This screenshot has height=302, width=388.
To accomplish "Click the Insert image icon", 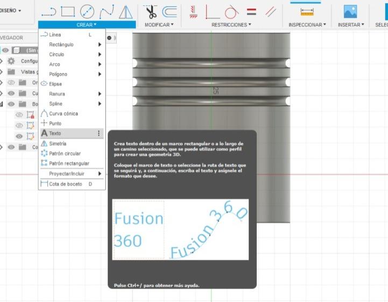I will [350, 11].
